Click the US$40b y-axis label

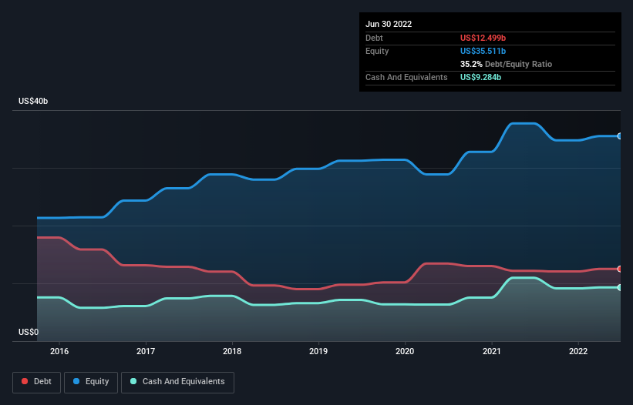33,101
